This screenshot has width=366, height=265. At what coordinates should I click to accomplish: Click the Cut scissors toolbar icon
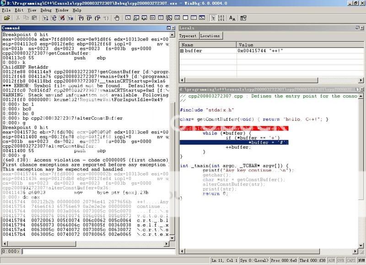pos(18,18)
